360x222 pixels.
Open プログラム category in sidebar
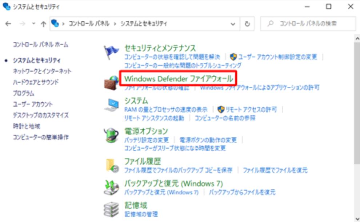pyautogui.click(x=23, y=93)
